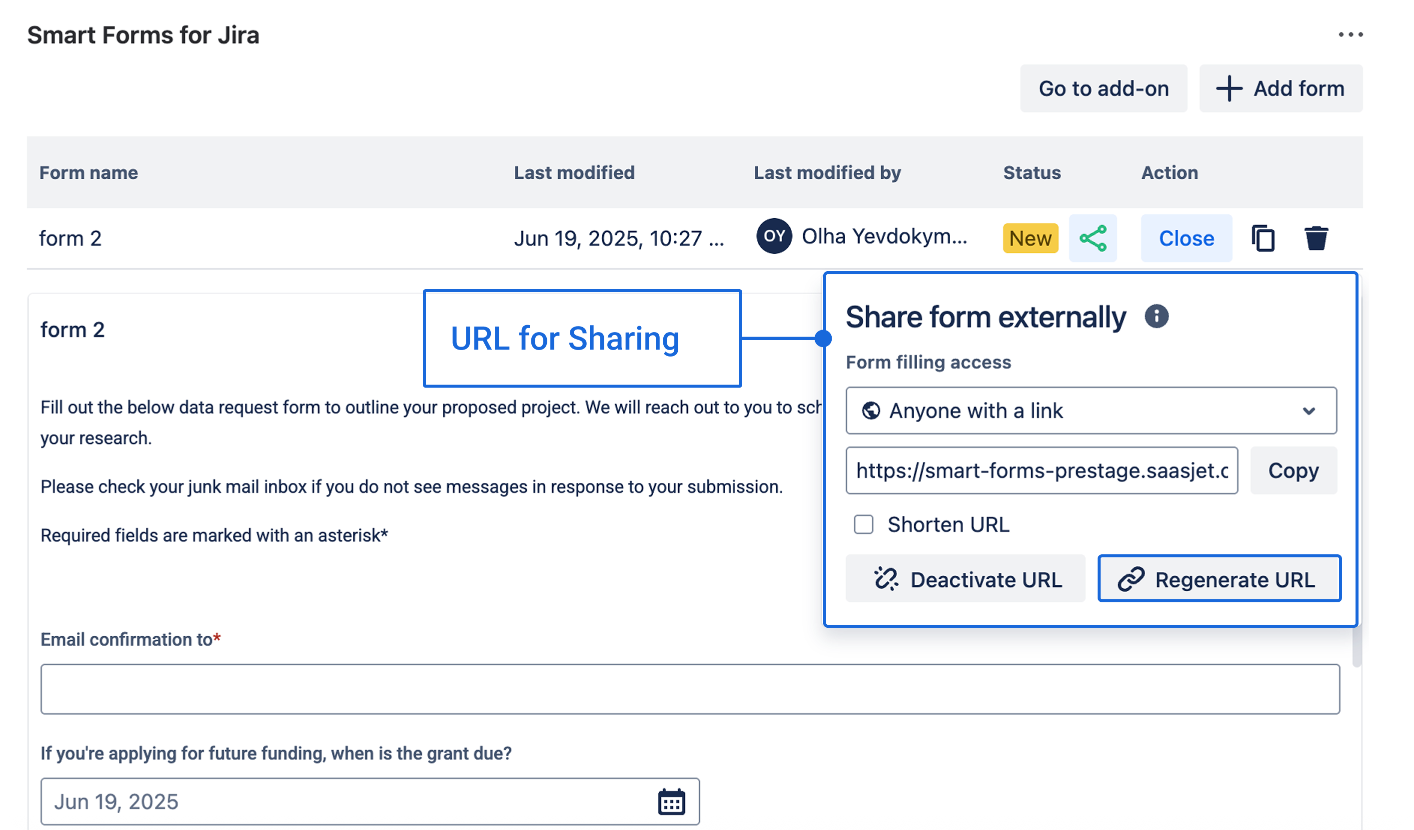Open the calendar date picker icon
The height and width of the screenshot is (830, 1414).
click(671, 802)
